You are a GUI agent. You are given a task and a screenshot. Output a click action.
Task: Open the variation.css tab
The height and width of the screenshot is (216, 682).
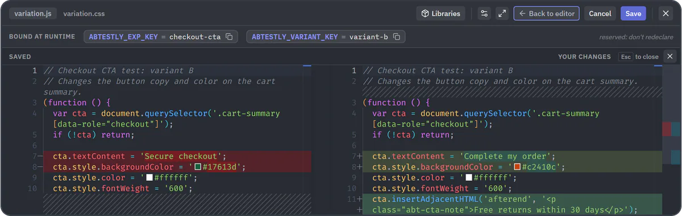84,14
